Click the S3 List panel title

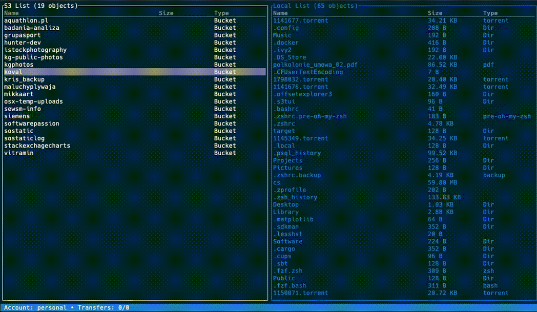click(x=41, y=6)
